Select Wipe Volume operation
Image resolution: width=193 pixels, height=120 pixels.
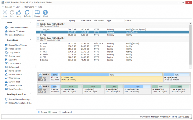point(13,78)
